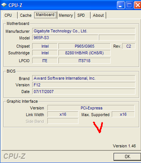
Task: Click the BIOS Date label
Action: pos(26,92)
